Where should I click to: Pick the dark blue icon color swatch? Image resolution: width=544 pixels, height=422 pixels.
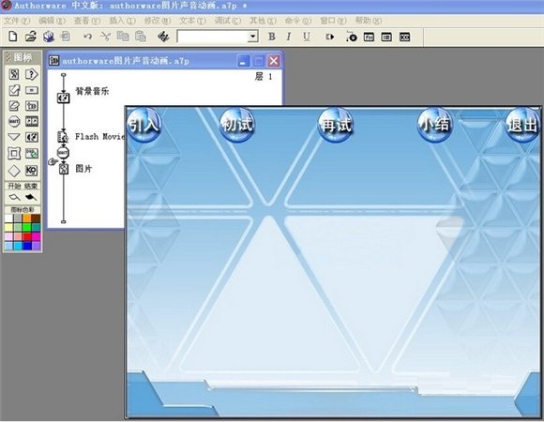tap(26, 246)
